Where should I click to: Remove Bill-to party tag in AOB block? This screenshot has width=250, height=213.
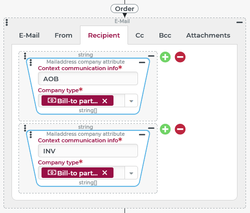point(104,101)
